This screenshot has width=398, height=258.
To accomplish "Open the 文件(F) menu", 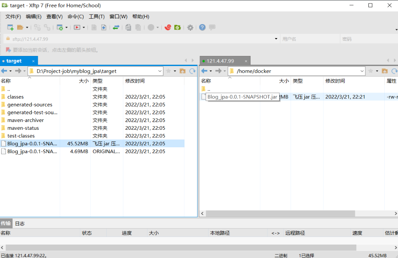I will 13,16.
